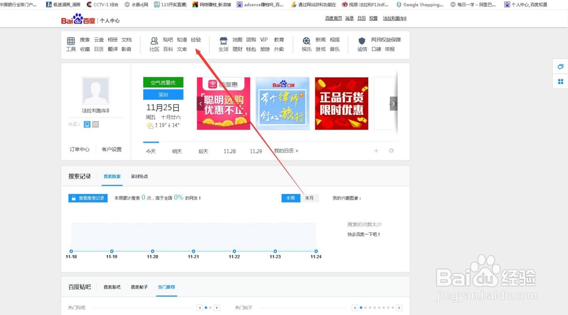Open 设置 header link

[x=374, y=18]
